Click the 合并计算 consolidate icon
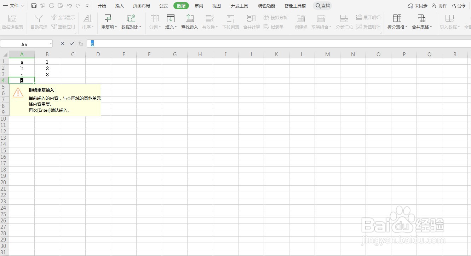 pos(252,18)
